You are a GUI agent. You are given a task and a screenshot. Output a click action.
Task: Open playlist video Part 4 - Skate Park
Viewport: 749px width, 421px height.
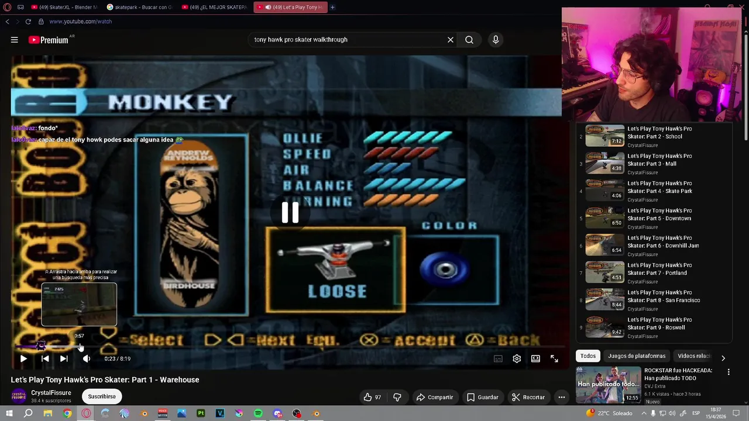point(652,191)
